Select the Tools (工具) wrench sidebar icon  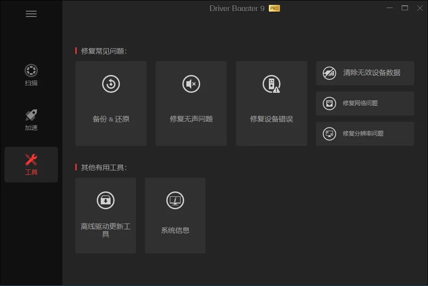pyautogui.click(x=31, y=159)
